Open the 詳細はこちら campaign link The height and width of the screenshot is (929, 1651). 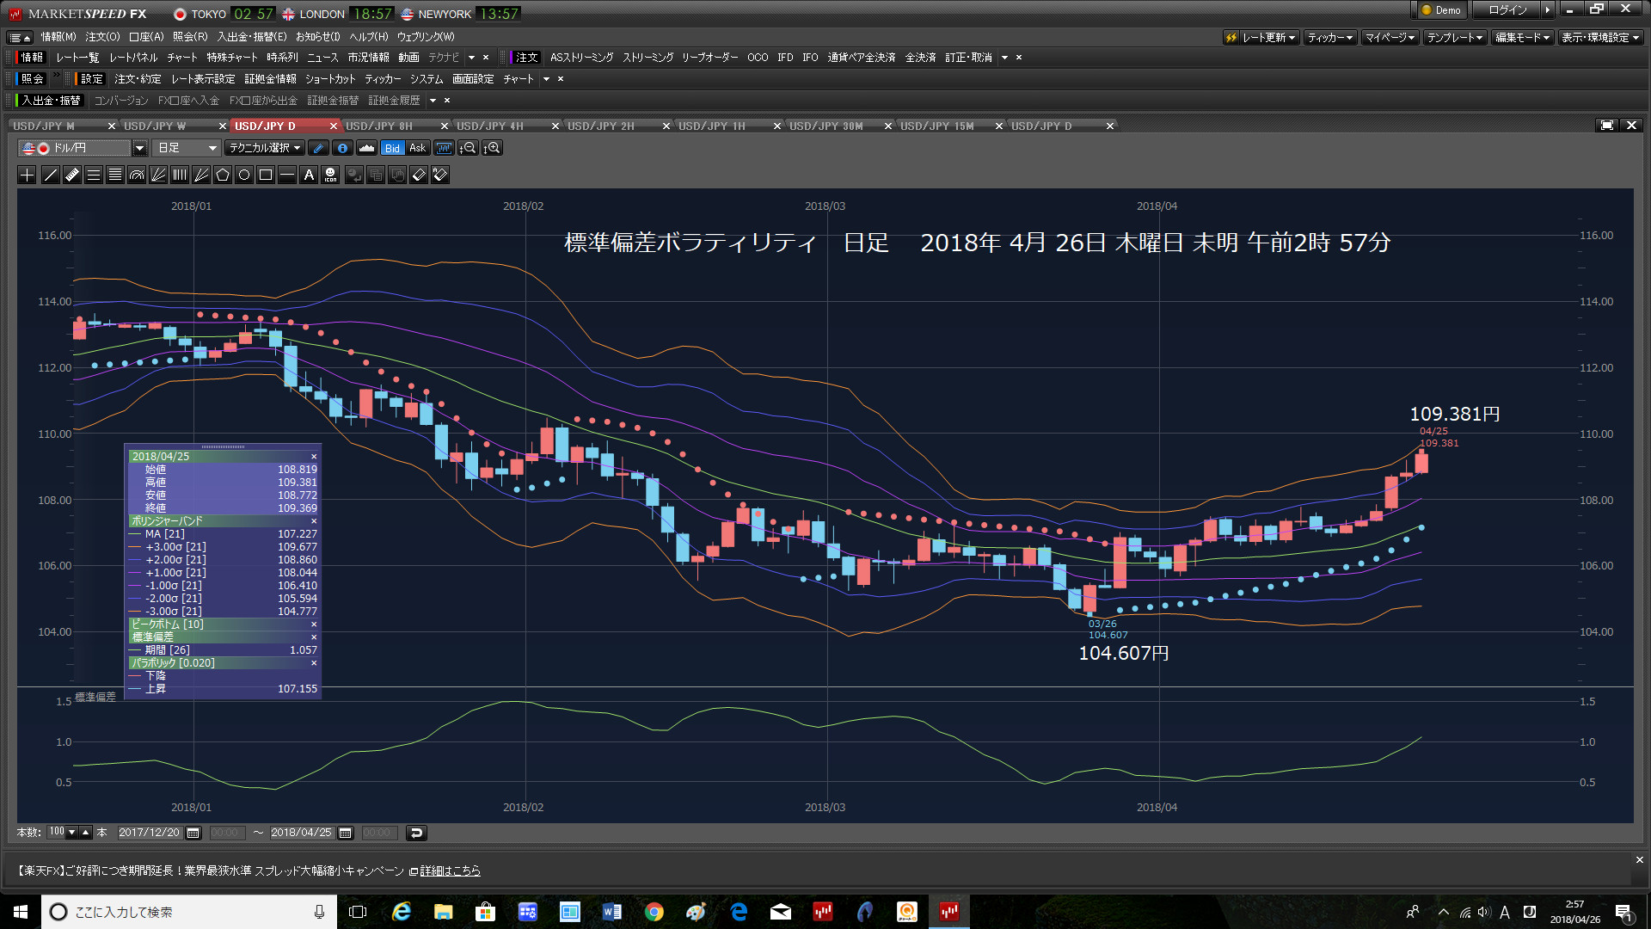point(450,871)
